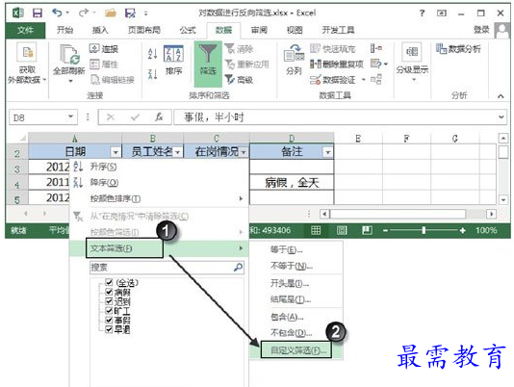Click Outline (分级显示) icon

(x=412, y=63)
